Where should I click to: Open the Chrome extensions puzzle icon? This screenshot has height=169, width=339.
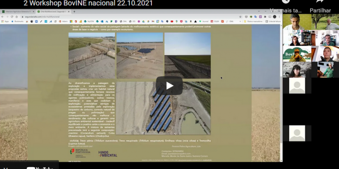[x=265, y=17]
